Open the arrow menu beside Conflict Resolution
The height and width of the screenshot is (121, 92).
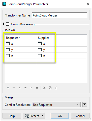(x=85, y=104)
